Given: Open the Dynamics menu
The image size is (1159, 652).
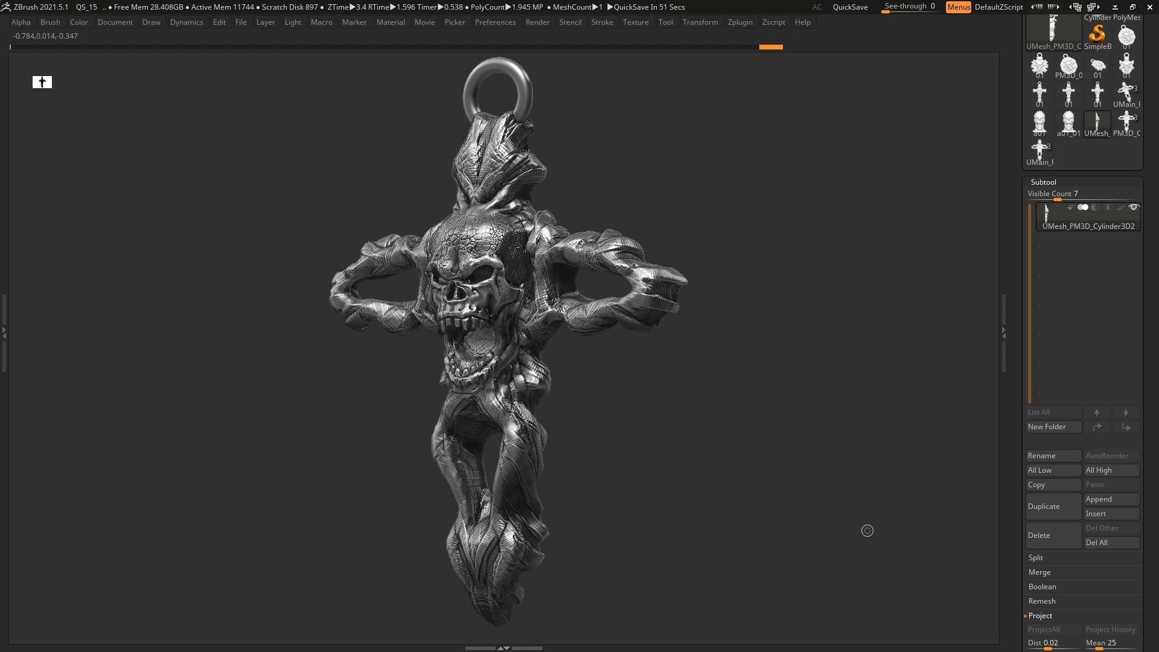Looking at the screenshot, I should pyautogui.click(x=187, y=22).
